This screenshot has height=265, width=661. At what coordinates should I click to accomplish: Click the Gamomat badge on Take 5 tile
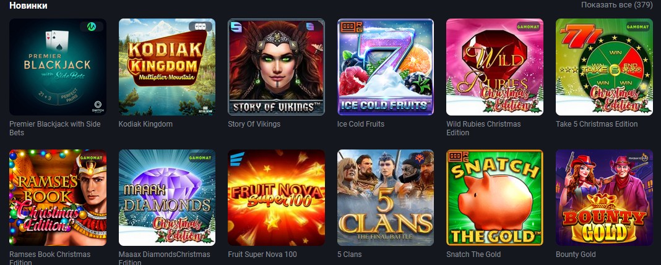(x=637, y=27)
